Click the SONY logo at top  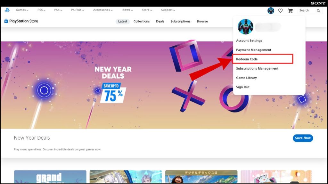tap(318, 3)
